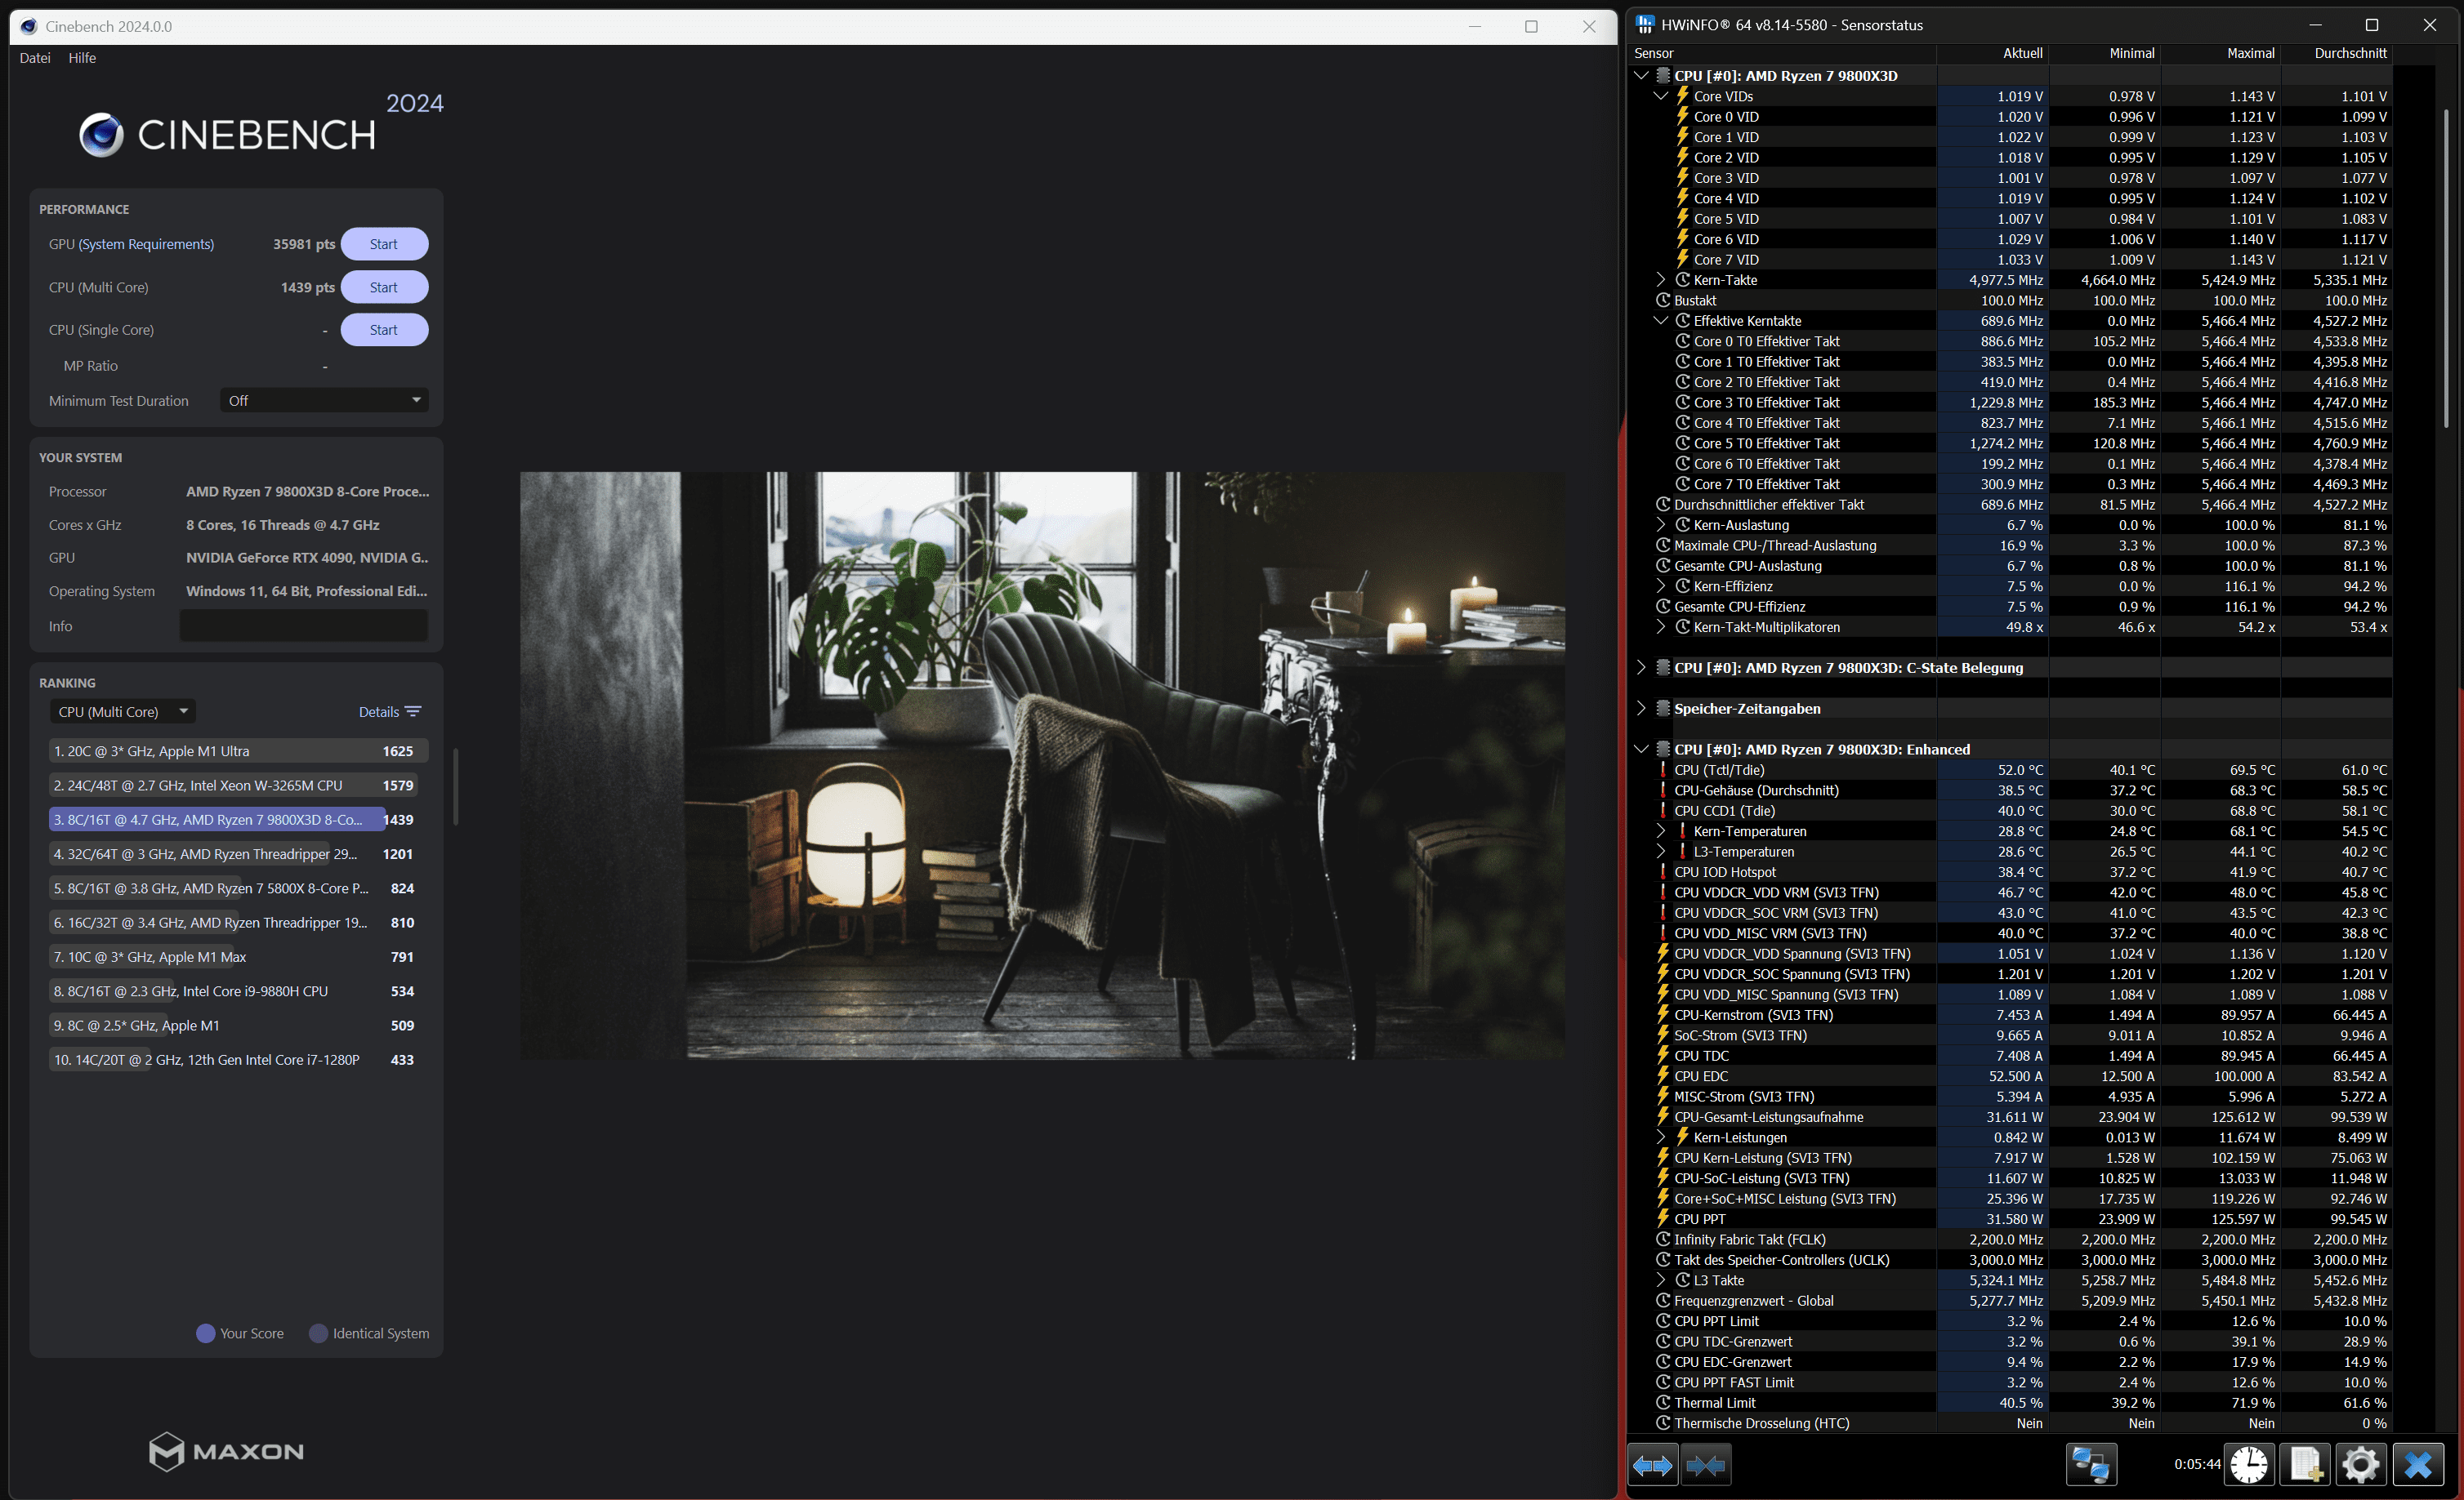
Task: Select ranking entry 32C/64T AMD Ryzen Threadripper
Action: (x=239, y=853)
